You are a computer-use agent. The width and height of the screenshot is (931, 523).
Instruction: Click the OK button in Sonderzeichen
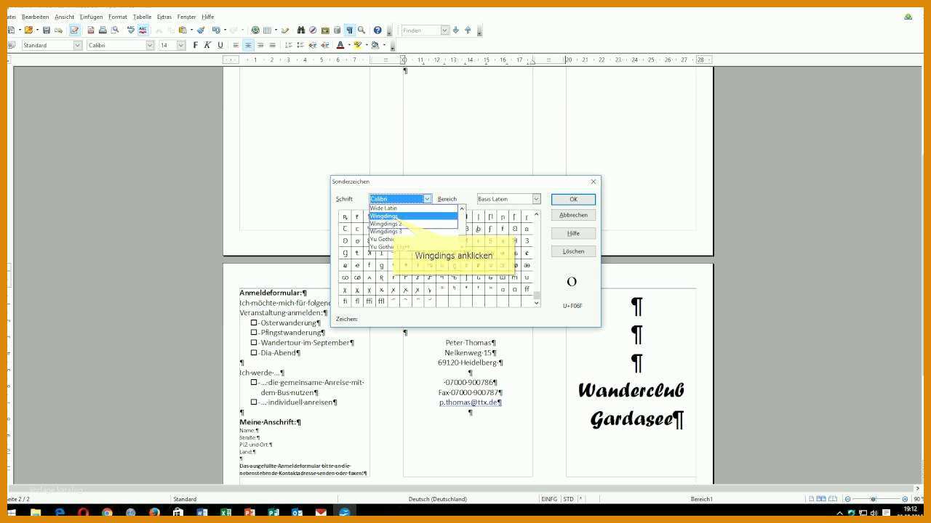click(x=573, y=199)
